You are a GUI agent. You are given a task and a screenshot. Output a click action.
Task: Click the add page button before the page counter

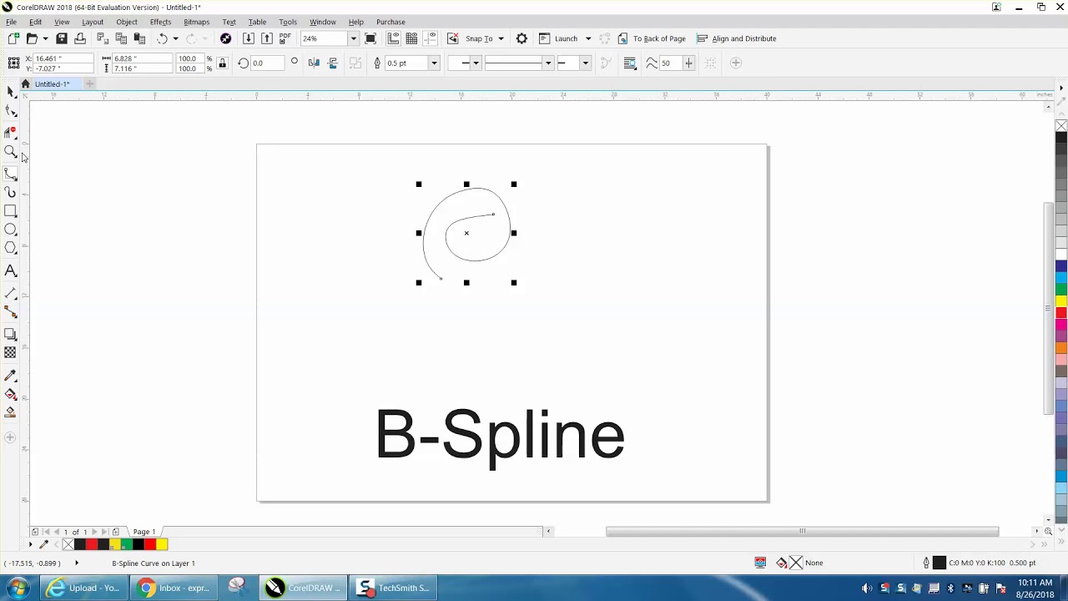point(35,532)
